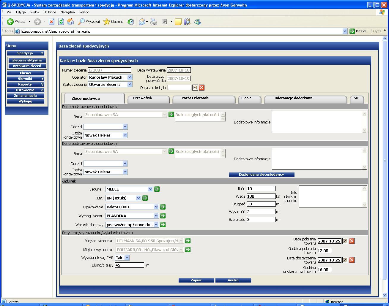Click green arrow beside J.m. UN (sztuki)
This screenshot has height=306, width=389.
click(x=145, y=198)
